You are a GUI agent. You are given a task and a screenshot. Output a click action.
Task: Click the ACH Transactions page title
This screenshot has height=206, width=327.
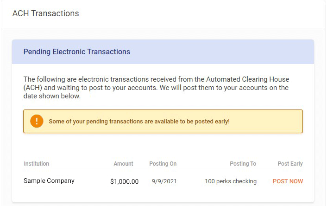point(45,13)
